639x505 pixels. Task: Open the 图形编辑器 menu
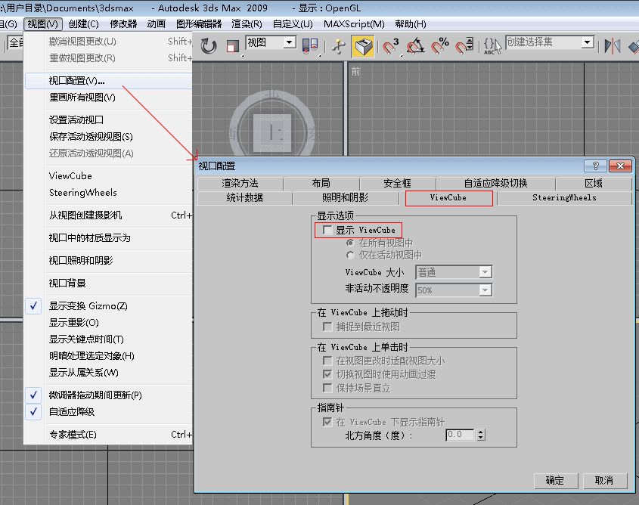(x=199, y=24)
